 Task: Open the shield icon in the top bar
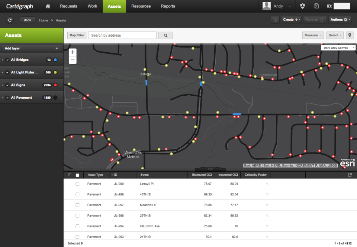[302, 6]
